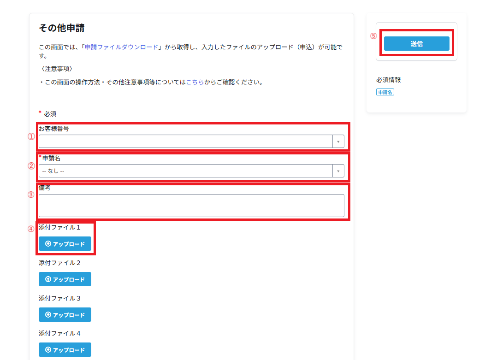Click the circled number ⑤ marker beside 送信
The image size is (491, 360).
373,36
